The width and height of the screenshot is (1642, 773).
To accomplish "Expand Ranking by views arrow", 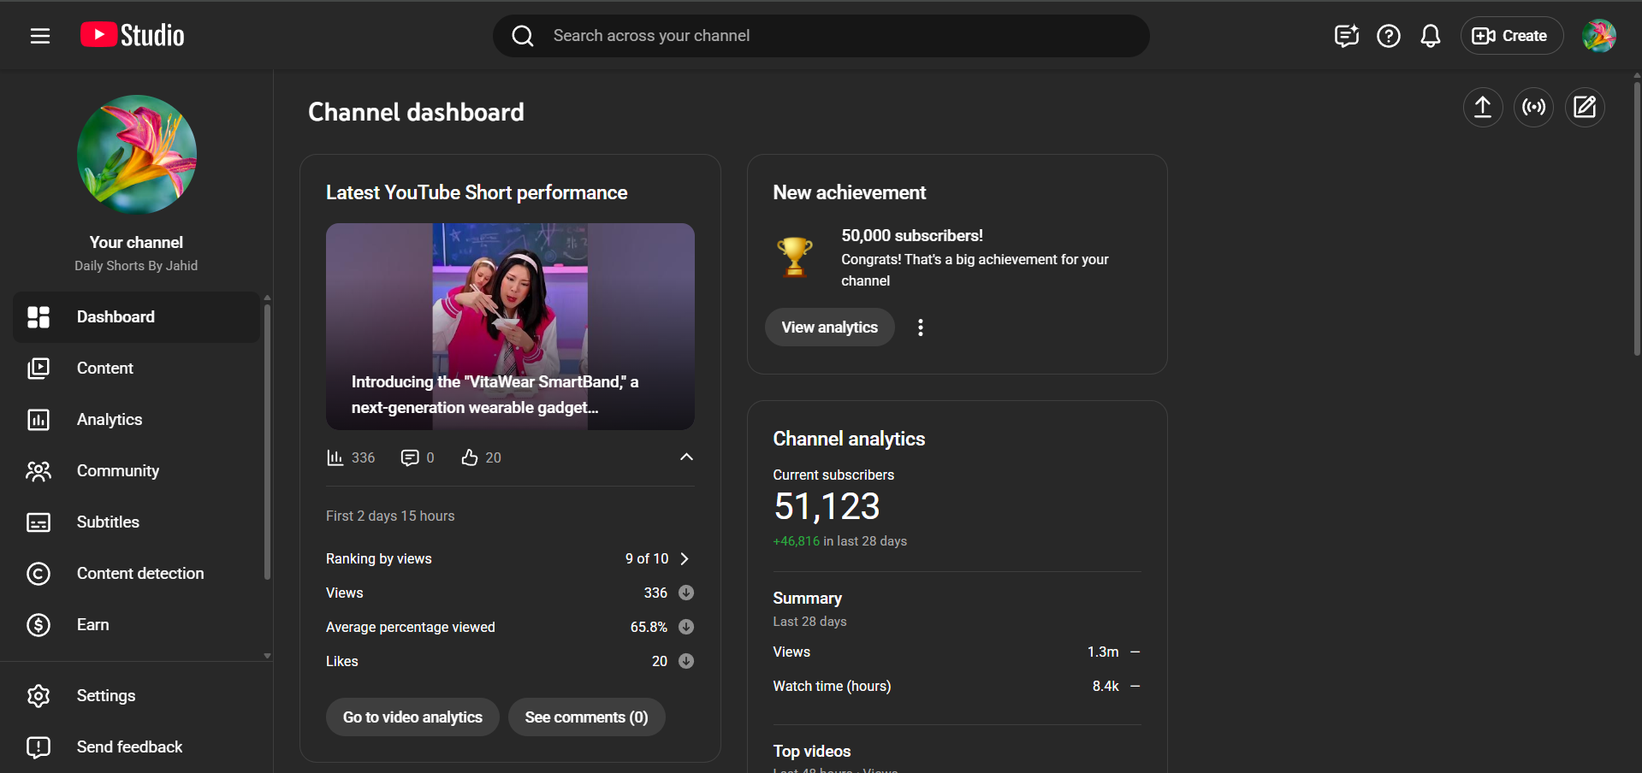I will tap(685, 559).
